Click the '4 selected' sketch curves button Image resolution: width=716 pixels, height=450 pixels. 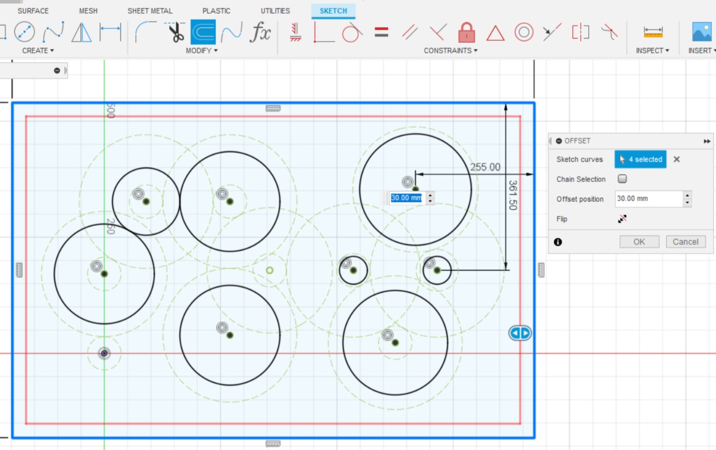pos(640,159)
